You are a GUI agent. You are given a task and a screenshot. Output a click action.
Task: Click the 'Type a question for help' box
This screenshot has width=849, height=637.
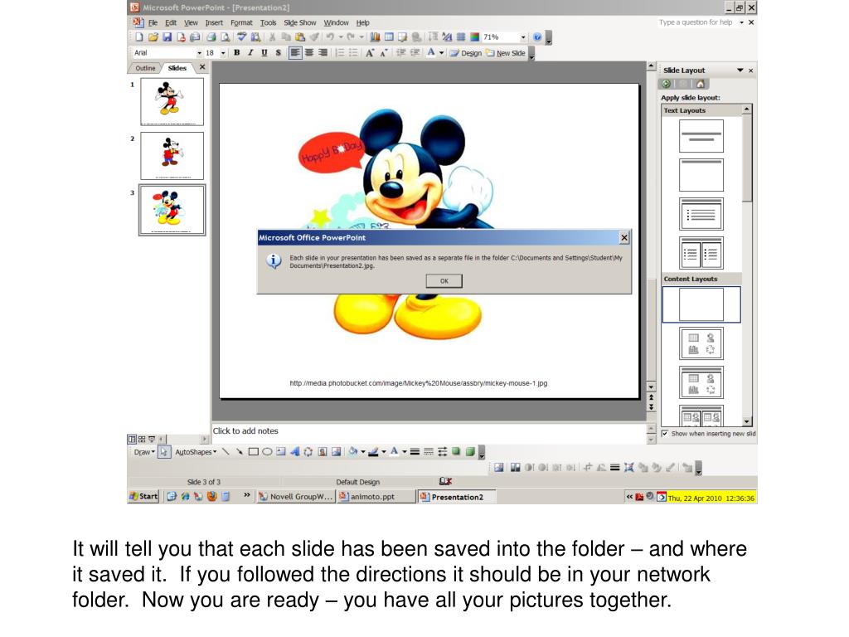coord(696,22)
